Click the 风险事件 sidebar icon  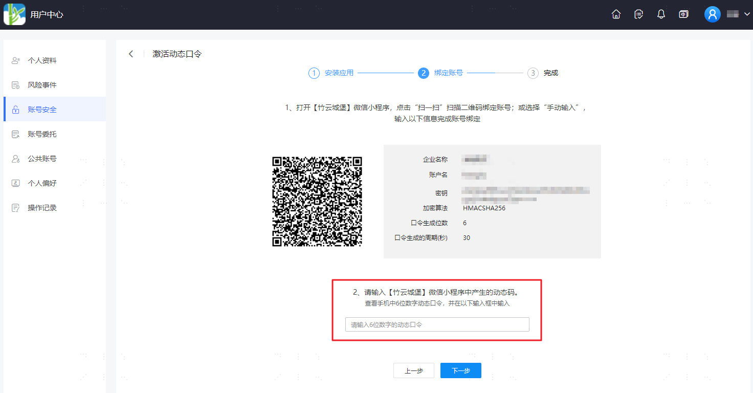16,85
